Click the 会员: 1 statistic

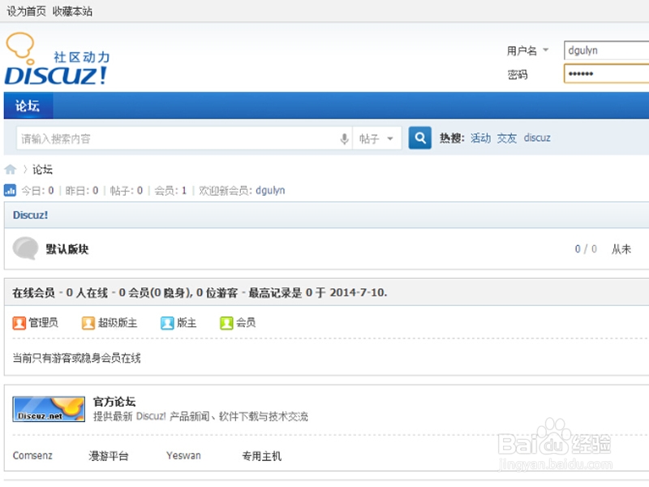170,191
